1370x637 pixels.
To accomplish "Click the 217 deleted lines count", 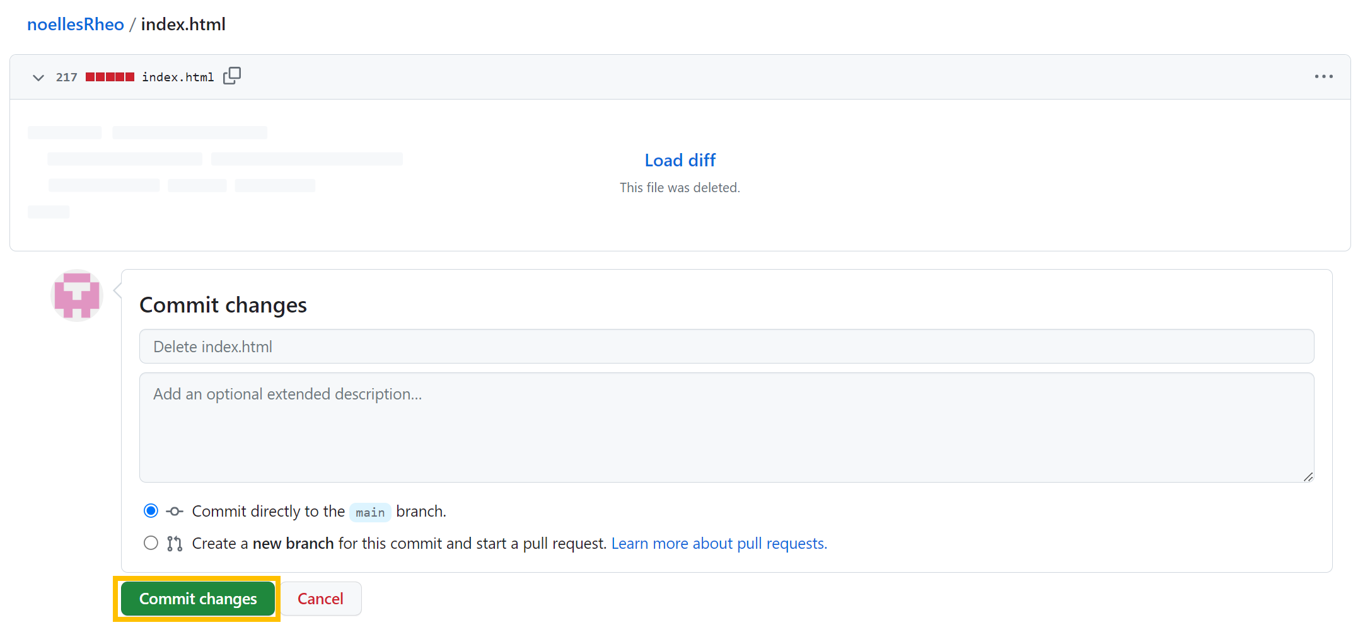I will click(x=66, y=77).
